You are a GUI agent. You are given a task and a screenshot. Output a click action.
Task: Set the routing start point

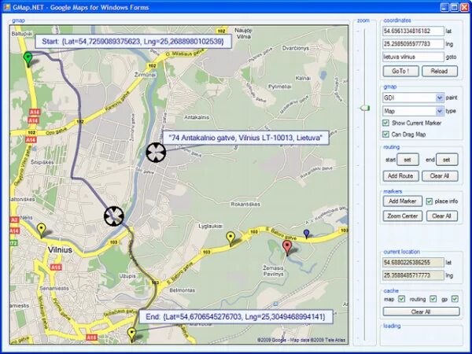(407, 160)
